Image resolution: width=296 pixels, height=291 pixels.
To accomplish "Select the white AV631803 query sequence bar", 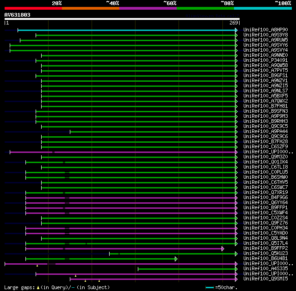I will 122,19.
